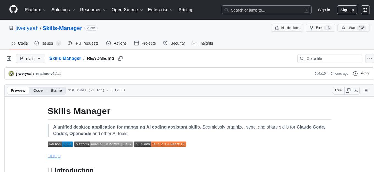The image size is (374, 172).
Task: Copy the README.md file path
Action: [120, 59]
